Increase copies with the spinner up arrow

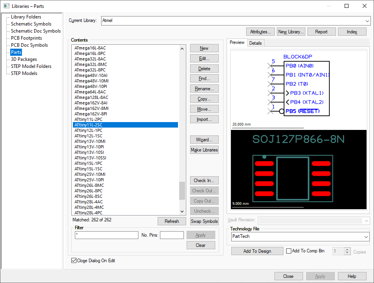tap(347, 250)
